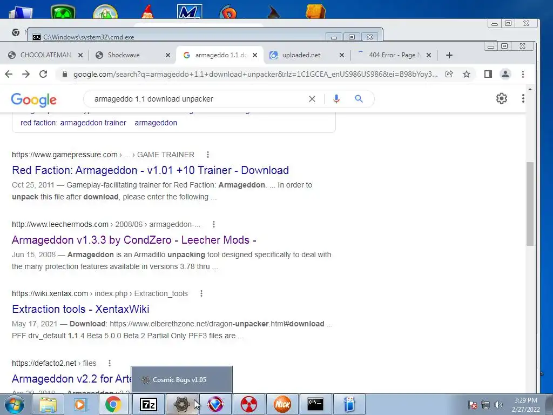
Task: Open options for the wiki.xentax.com result
Action: [x=201, y=293]
